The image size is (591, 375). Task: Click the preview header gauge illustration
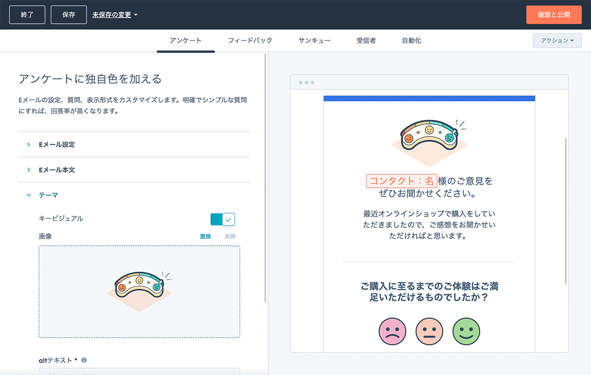click(429, 142)
